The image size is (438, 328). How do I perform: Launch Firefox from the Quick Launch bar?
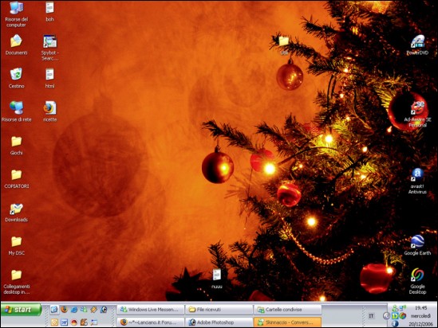tap(65, 310)
